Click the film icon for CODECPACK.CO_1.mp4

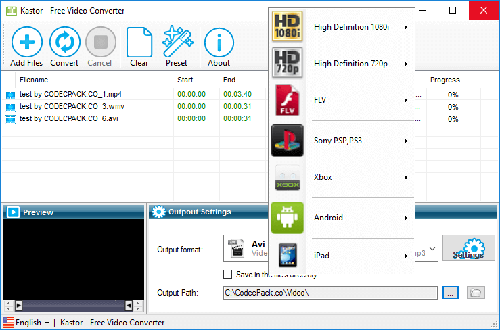tap(10, 95)
